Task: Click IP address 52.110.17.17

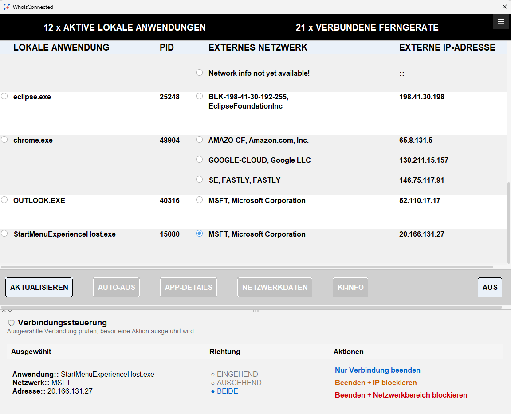Action: 420,201
